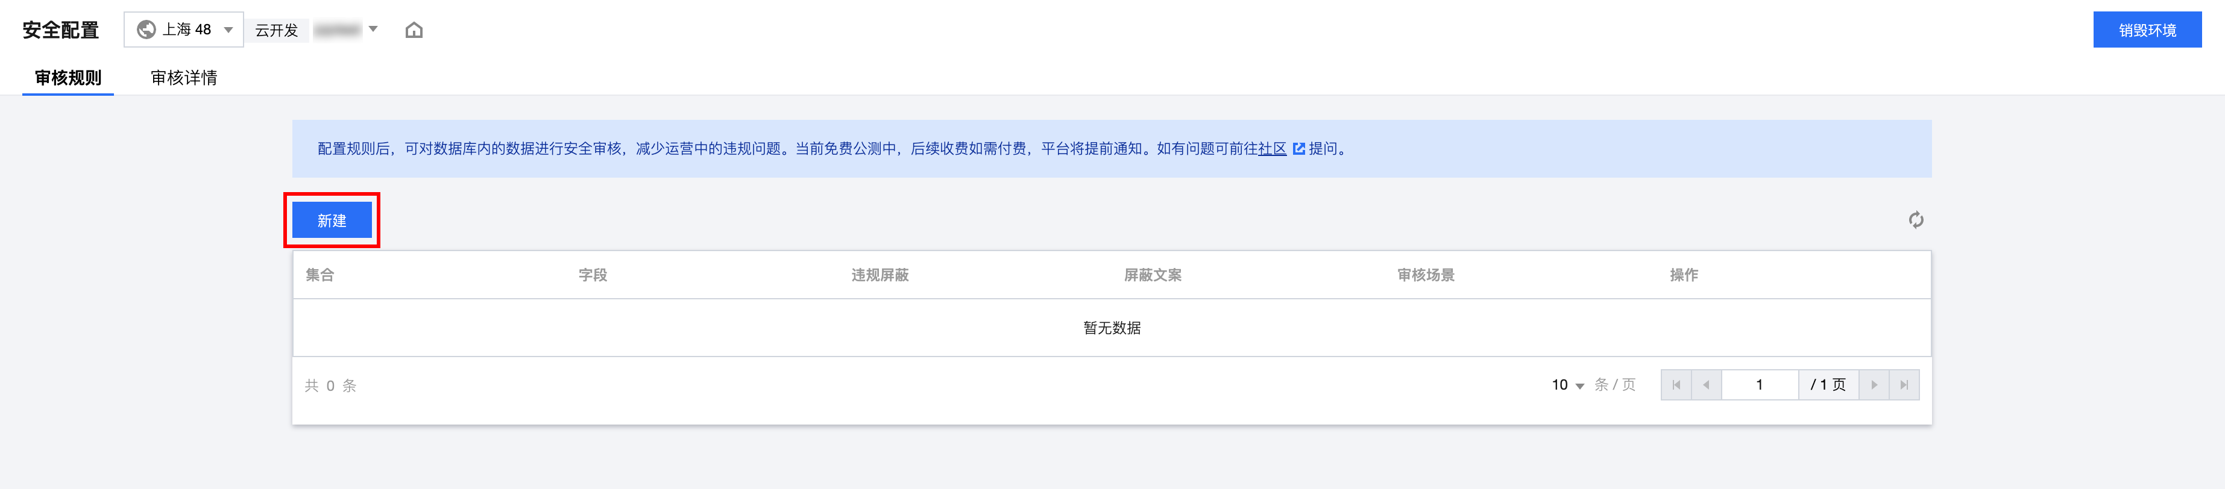Screen dimensions: 2225x489
Task: Open the 社区 link in notice
Action: point(1271,149)
